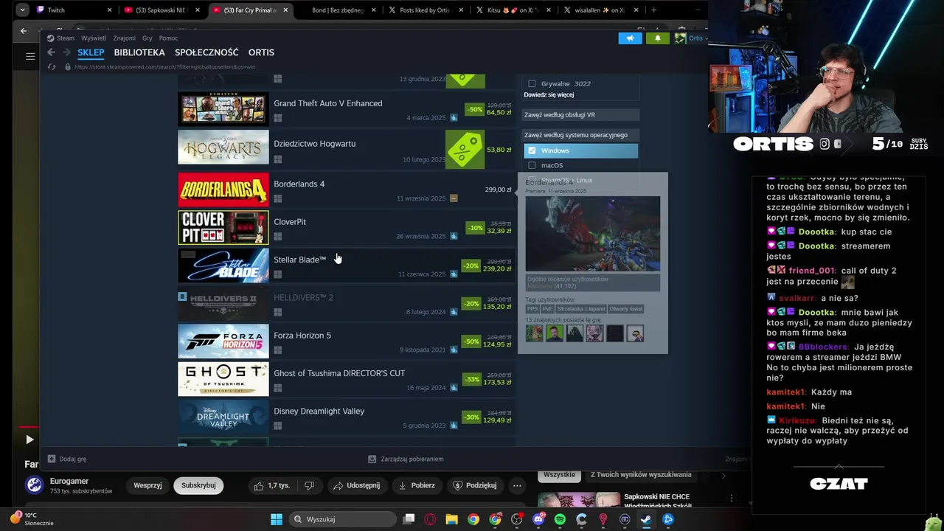Open Opera GX from the taskbar

(x=430, y=519)
